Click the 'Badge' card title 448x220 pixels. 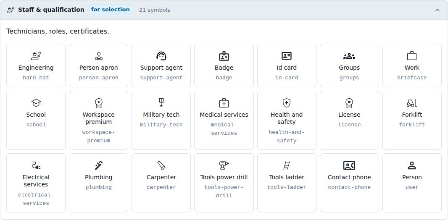(x=224, y=68)
